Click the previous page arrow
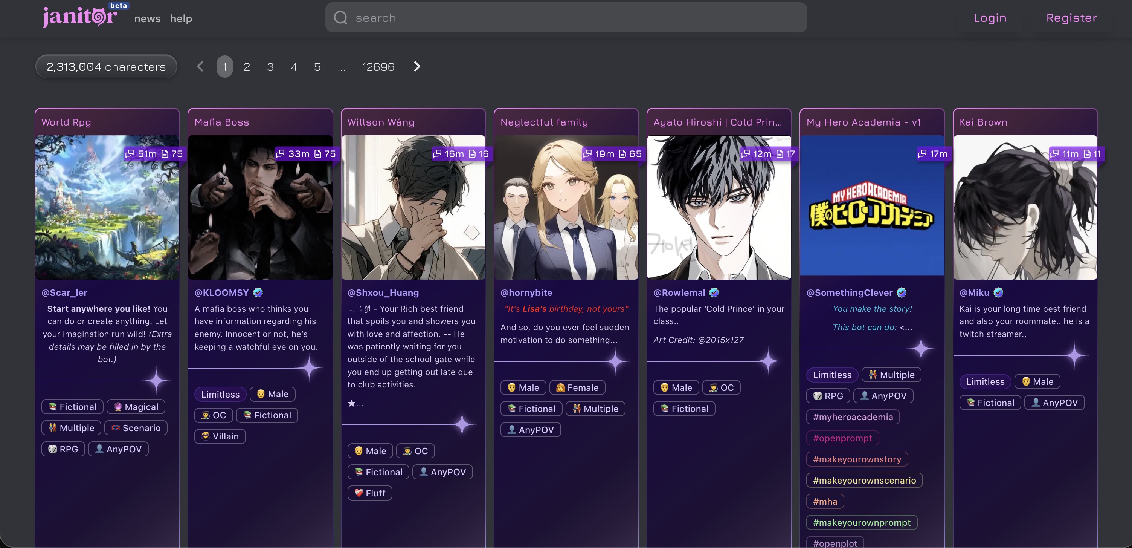Viewport: 1132px width, 548px height. tap(200, 66)
